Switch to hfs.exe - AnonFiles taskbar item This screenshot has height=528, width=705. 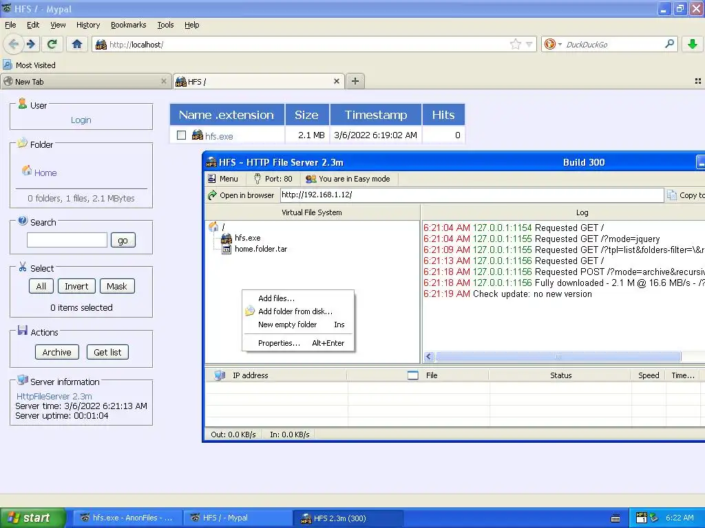coord(127,518)
